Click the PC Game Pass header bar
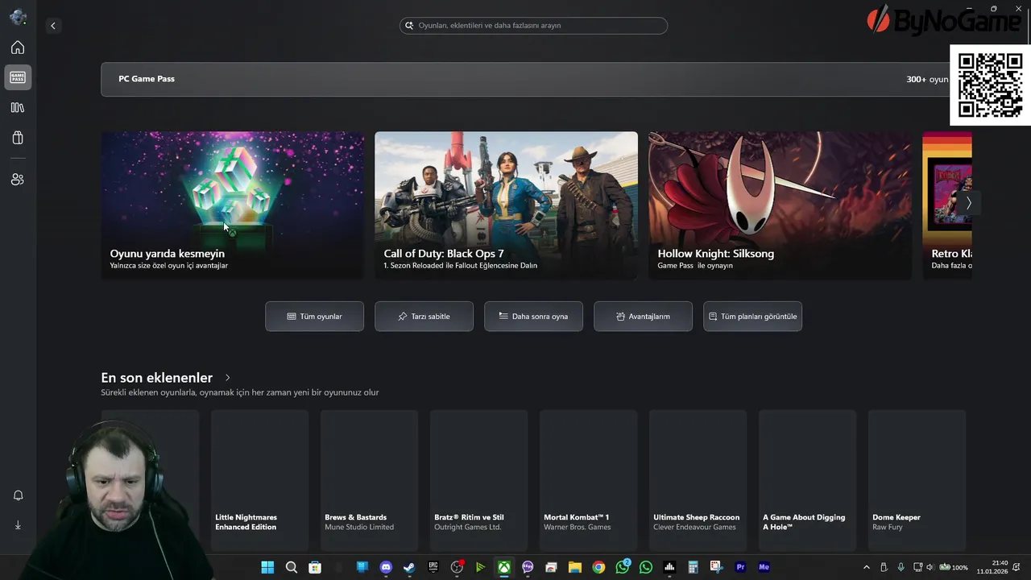This screenshot has height=580, width=1031. pyautogui.click(x=525, y=79)
